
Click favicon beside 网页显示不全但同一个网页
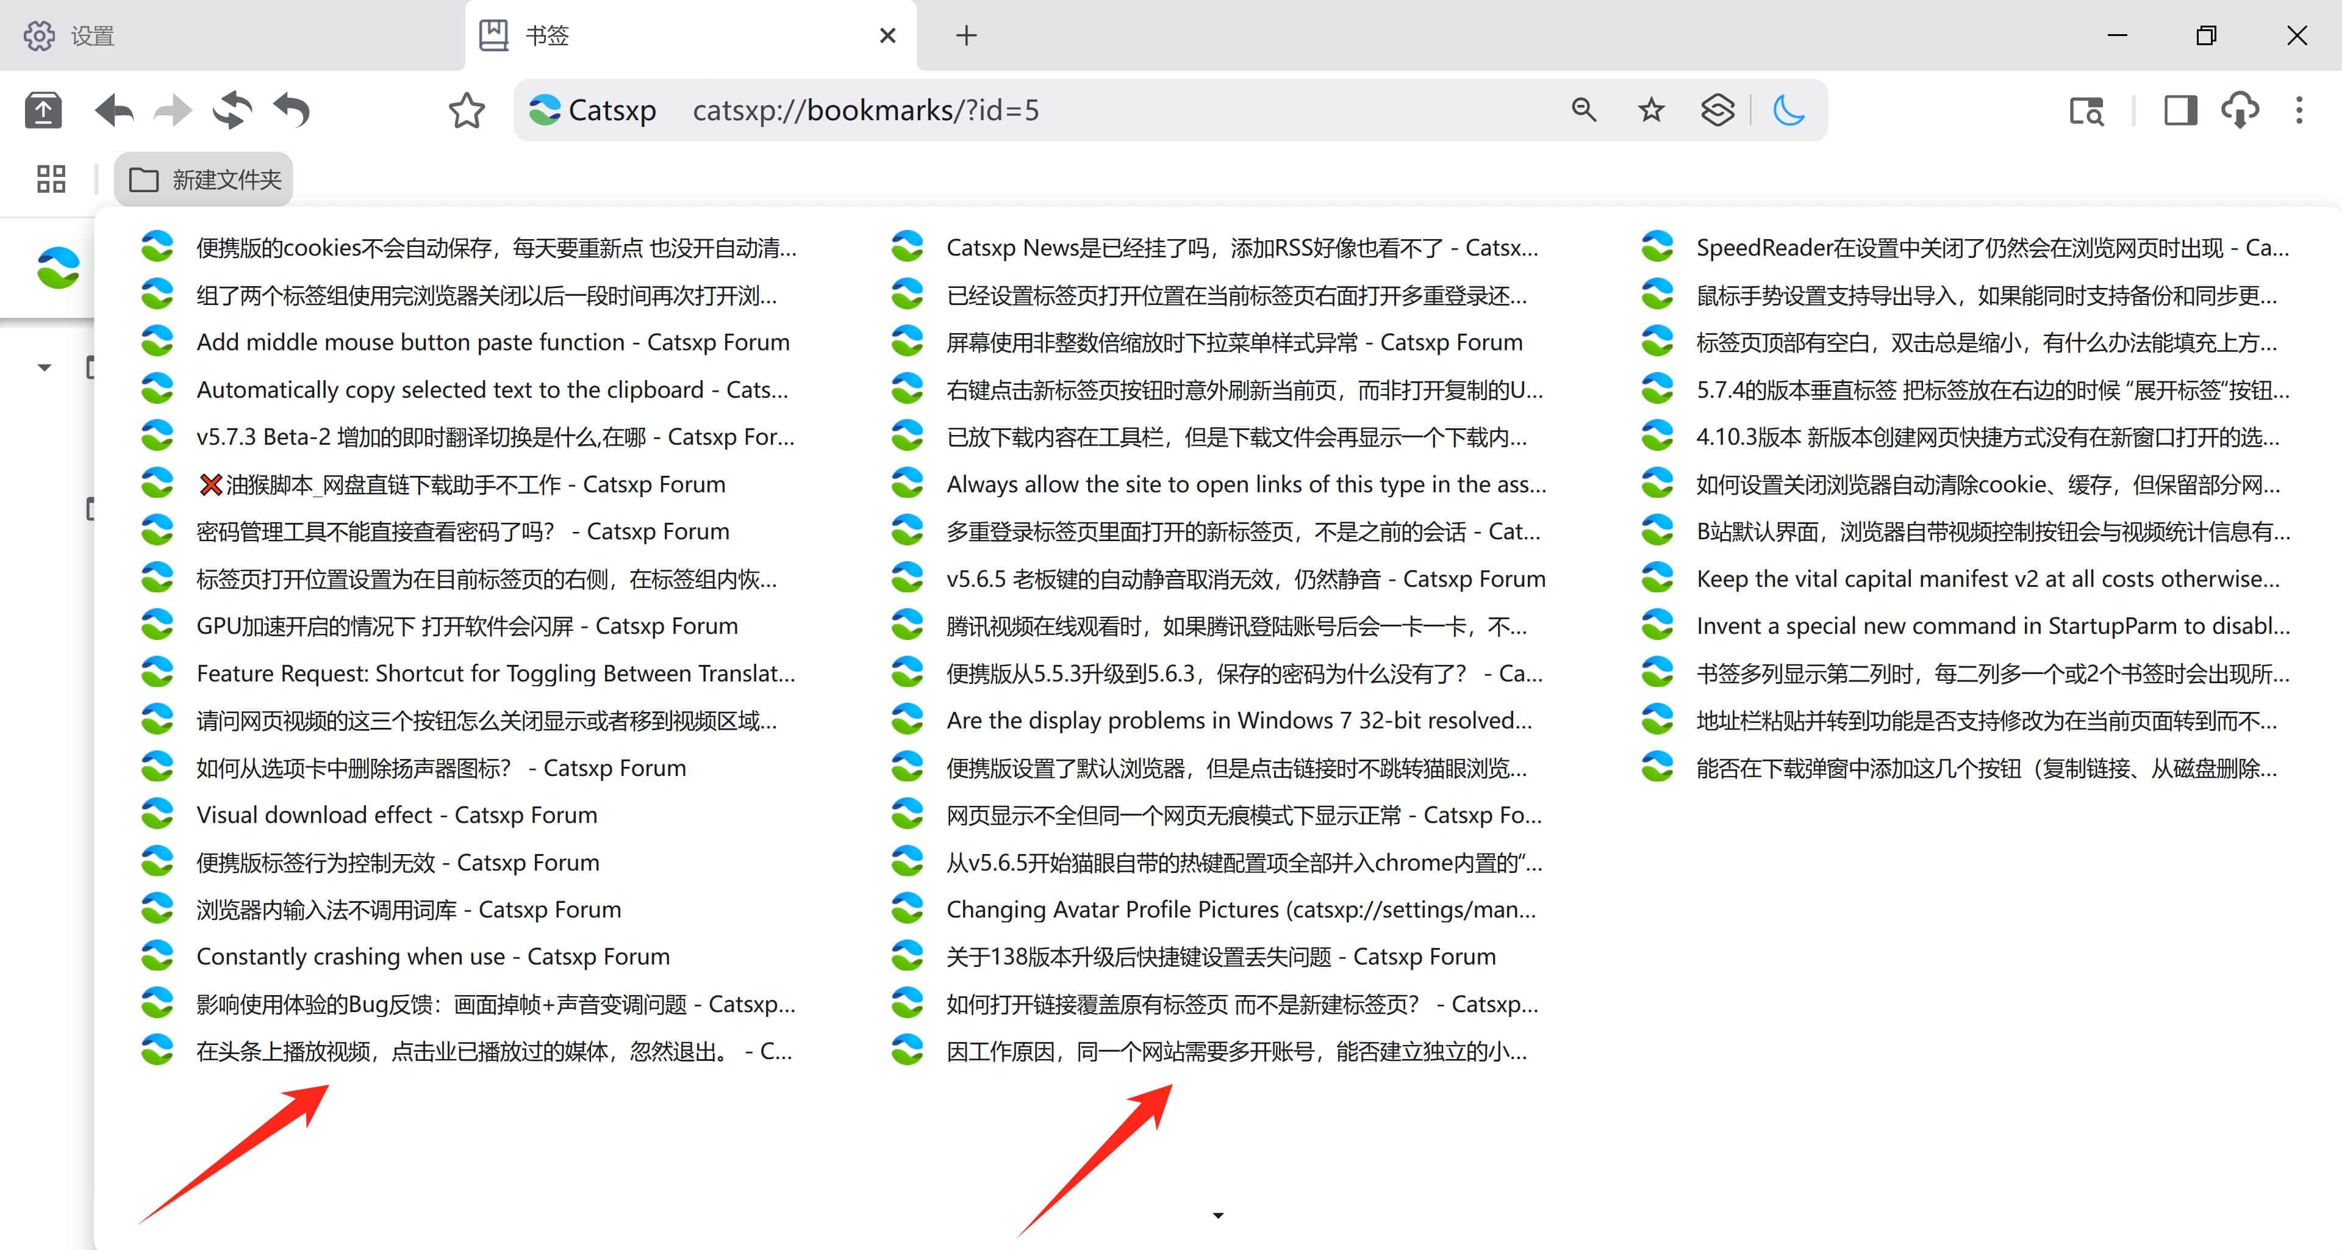(x=908, y=814)
